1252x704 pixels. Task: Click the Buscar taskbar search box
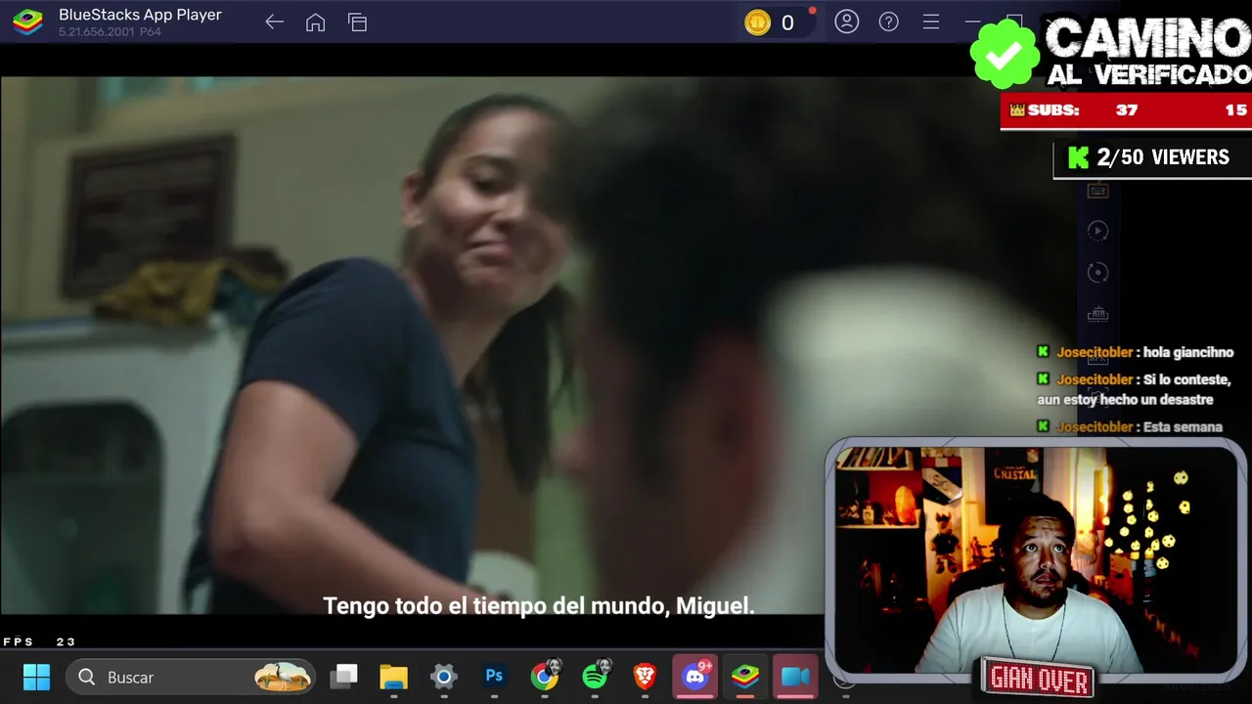[x=191, y=677]
